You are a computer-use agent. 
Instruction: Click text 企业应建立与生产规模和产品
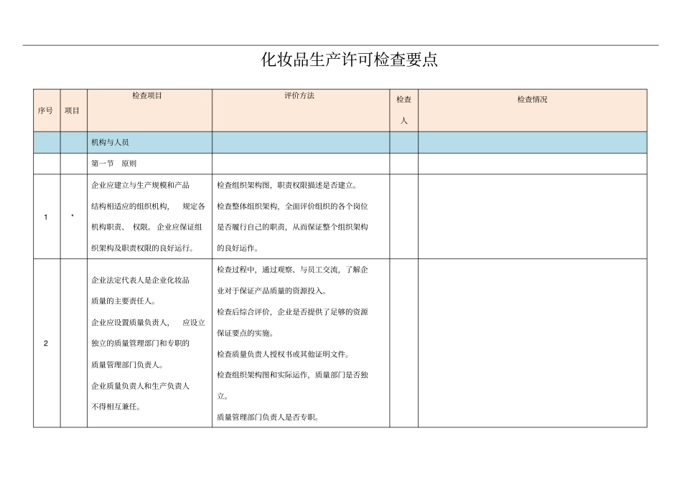[x=141, y=185]
